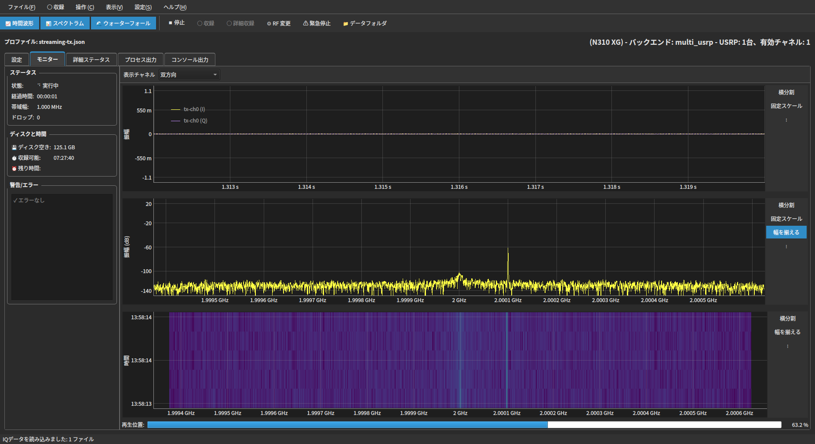Click the IQデータを読み込みました status bar message

48,439
